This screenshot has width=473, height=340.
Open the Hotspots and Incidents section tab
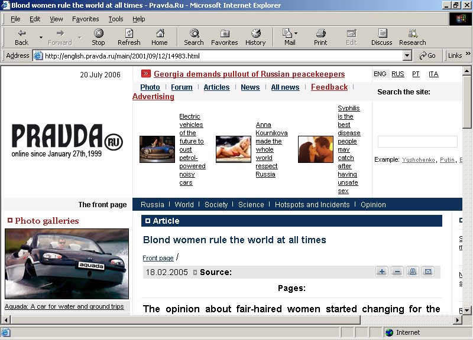pyautogui.click(x=312, y=204)
